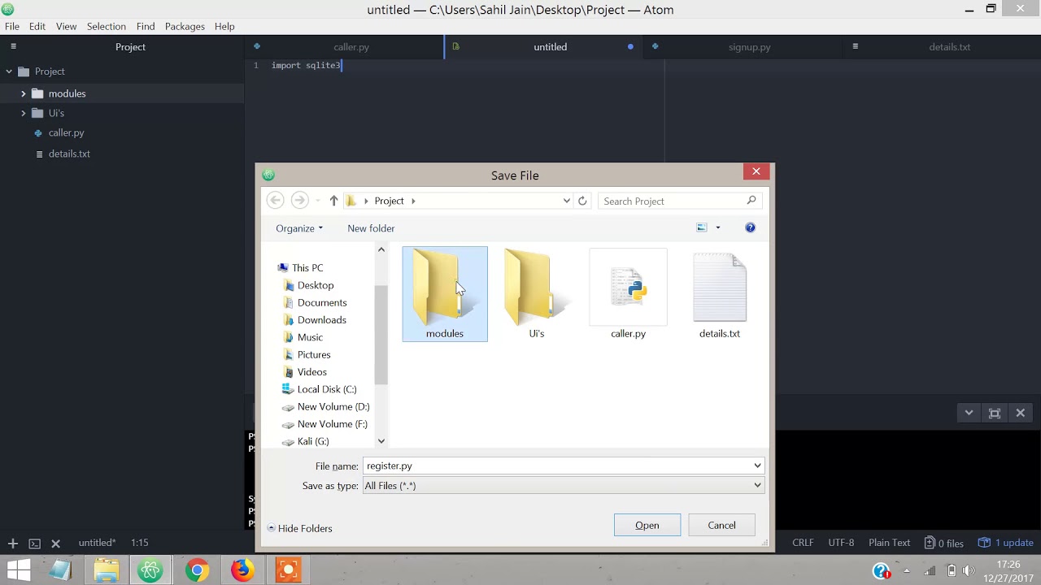Click the Open button in Save dialog
Image resolution: width=1041 pixels, height=585 pixels.
coord(647,525)
